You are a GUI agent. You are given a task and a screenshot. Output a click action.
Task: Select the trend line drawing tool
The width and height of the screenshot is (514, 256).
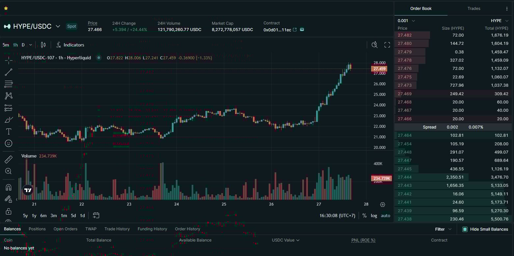coord(8,72)
